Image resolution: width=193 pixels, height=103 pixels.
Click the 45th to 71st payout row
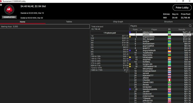pyautogui.click(x=109, y=65)
